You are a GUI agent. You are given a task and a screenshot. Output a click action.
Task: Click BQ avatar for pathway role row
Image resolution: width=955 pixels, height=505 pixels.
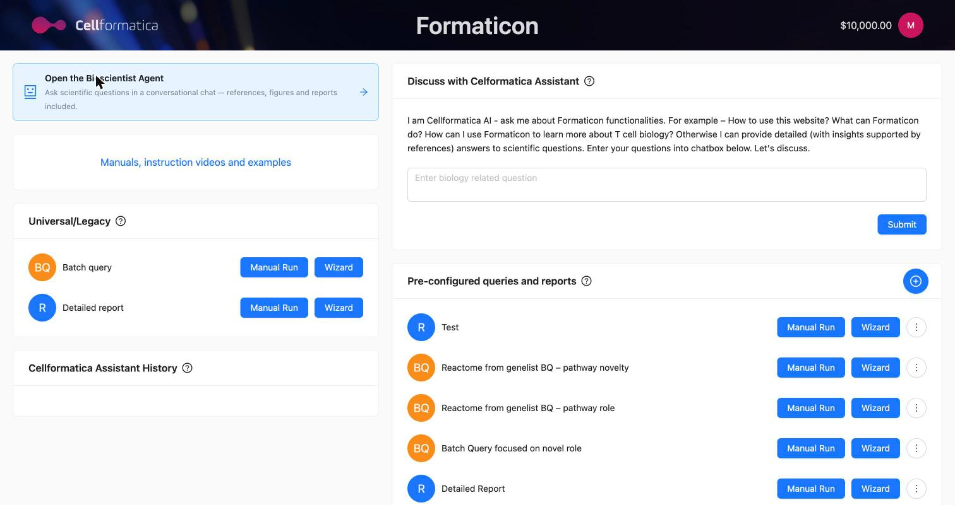coord(421,408)
